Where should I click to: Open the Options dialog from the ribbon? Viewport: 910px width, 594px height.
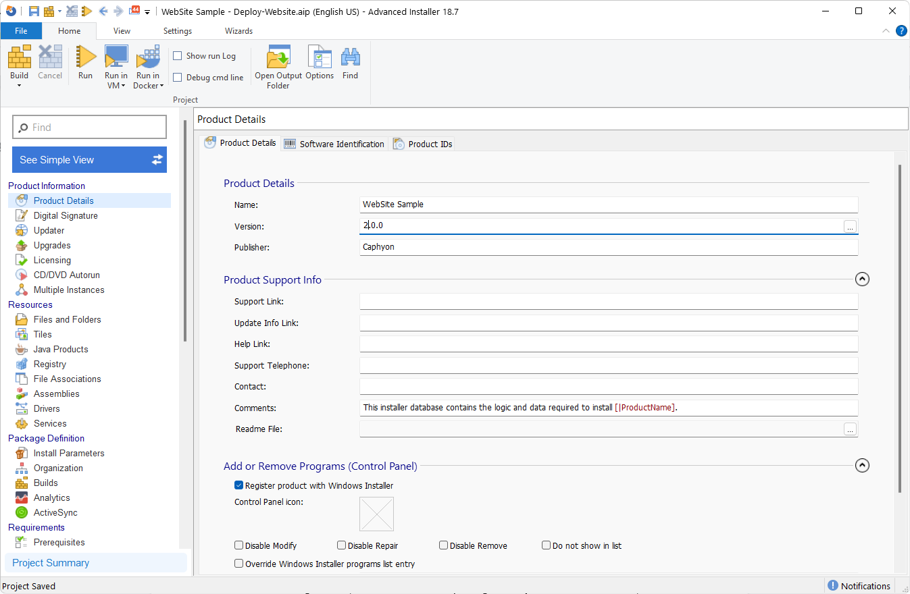(320, 62)
